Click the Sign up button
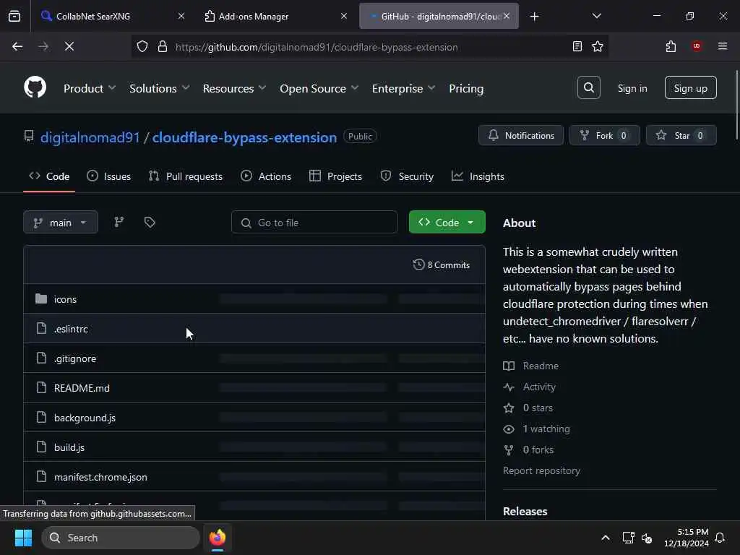Screen dimensions: 740x555 tap(690, 87)
